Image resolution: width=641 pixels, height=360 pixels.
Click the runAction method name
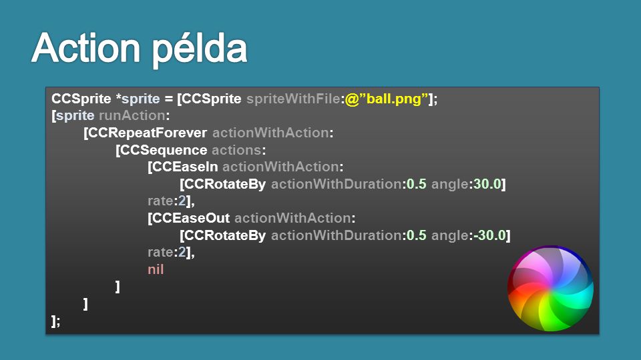132,115
